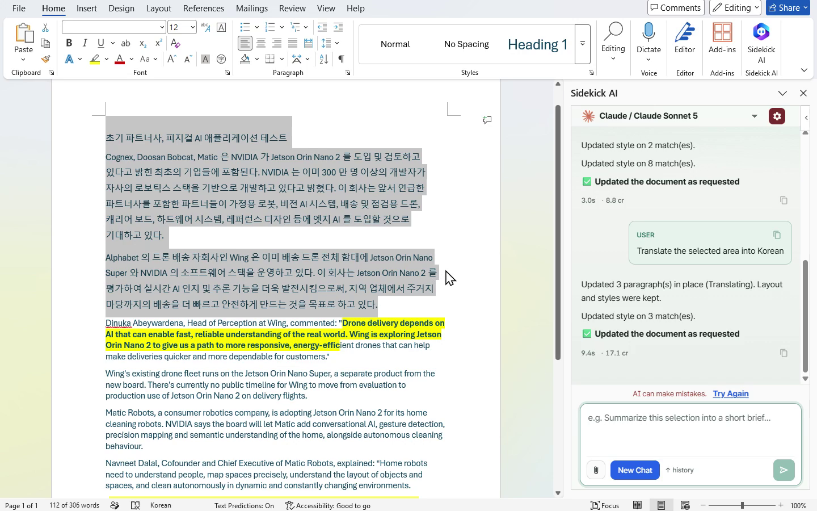Toggle Align Left paragraph alignment
Viewport: 817px width, 511px height.
[x=245, y=43]
